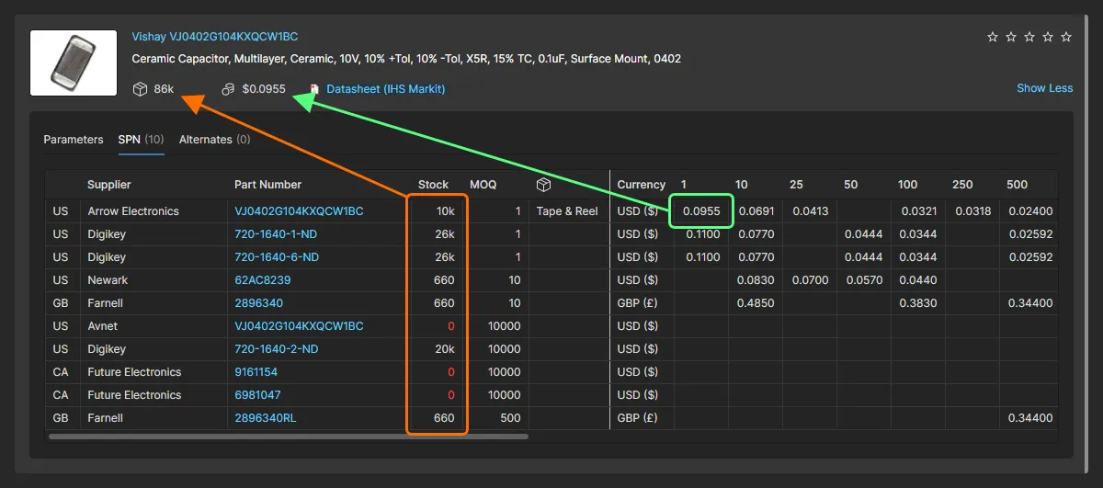Viewport: 1103px width, 488px height.
Task: Open Farnell part 2896340
Action: [x=258, y=303]
